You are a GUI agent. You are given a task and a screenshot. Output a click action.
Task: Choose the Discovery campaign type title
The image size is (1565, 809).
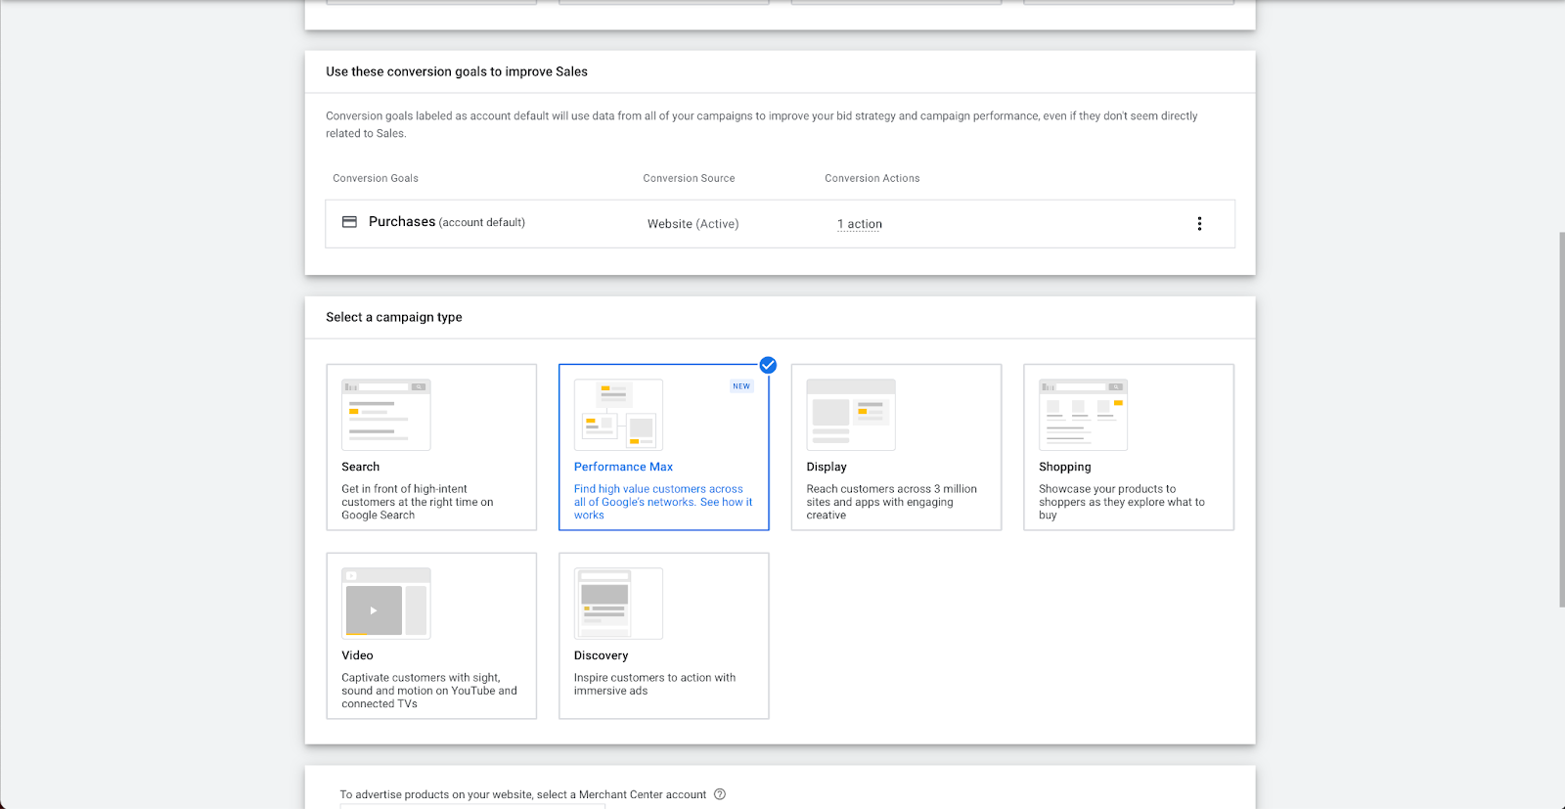[601, 655]
